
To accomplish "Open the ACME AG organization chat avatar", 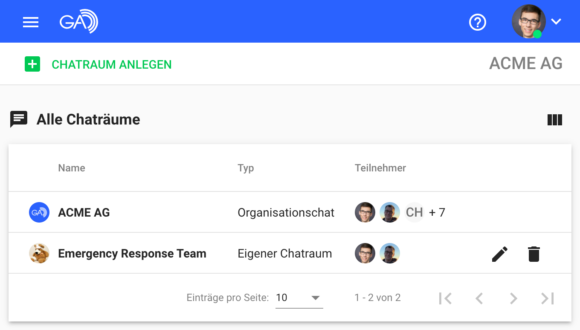I will 39,212.
